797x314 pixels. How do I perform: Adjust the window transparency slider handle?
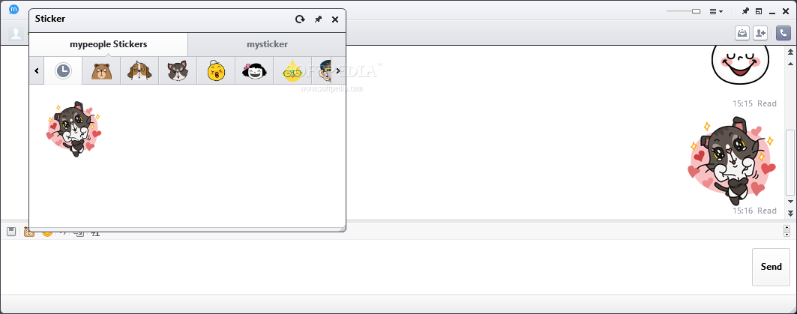pos(697,11)
